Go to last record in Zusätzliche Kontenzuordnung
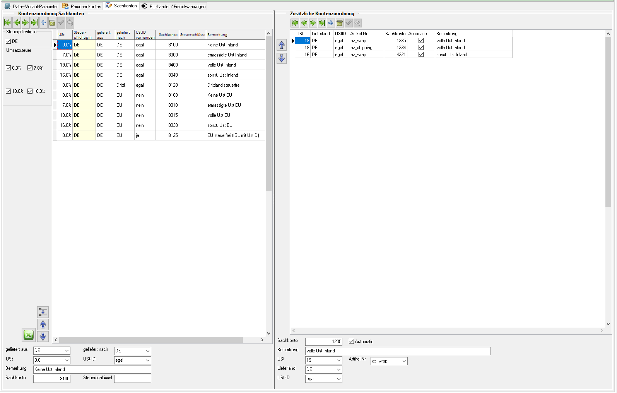This screenshot has width=617, height=393. [322, 23]
